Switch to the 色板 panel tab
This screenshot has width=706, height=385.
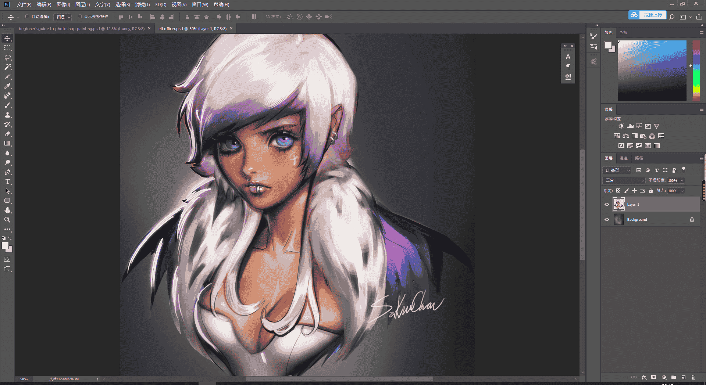(x=623, y=32)
